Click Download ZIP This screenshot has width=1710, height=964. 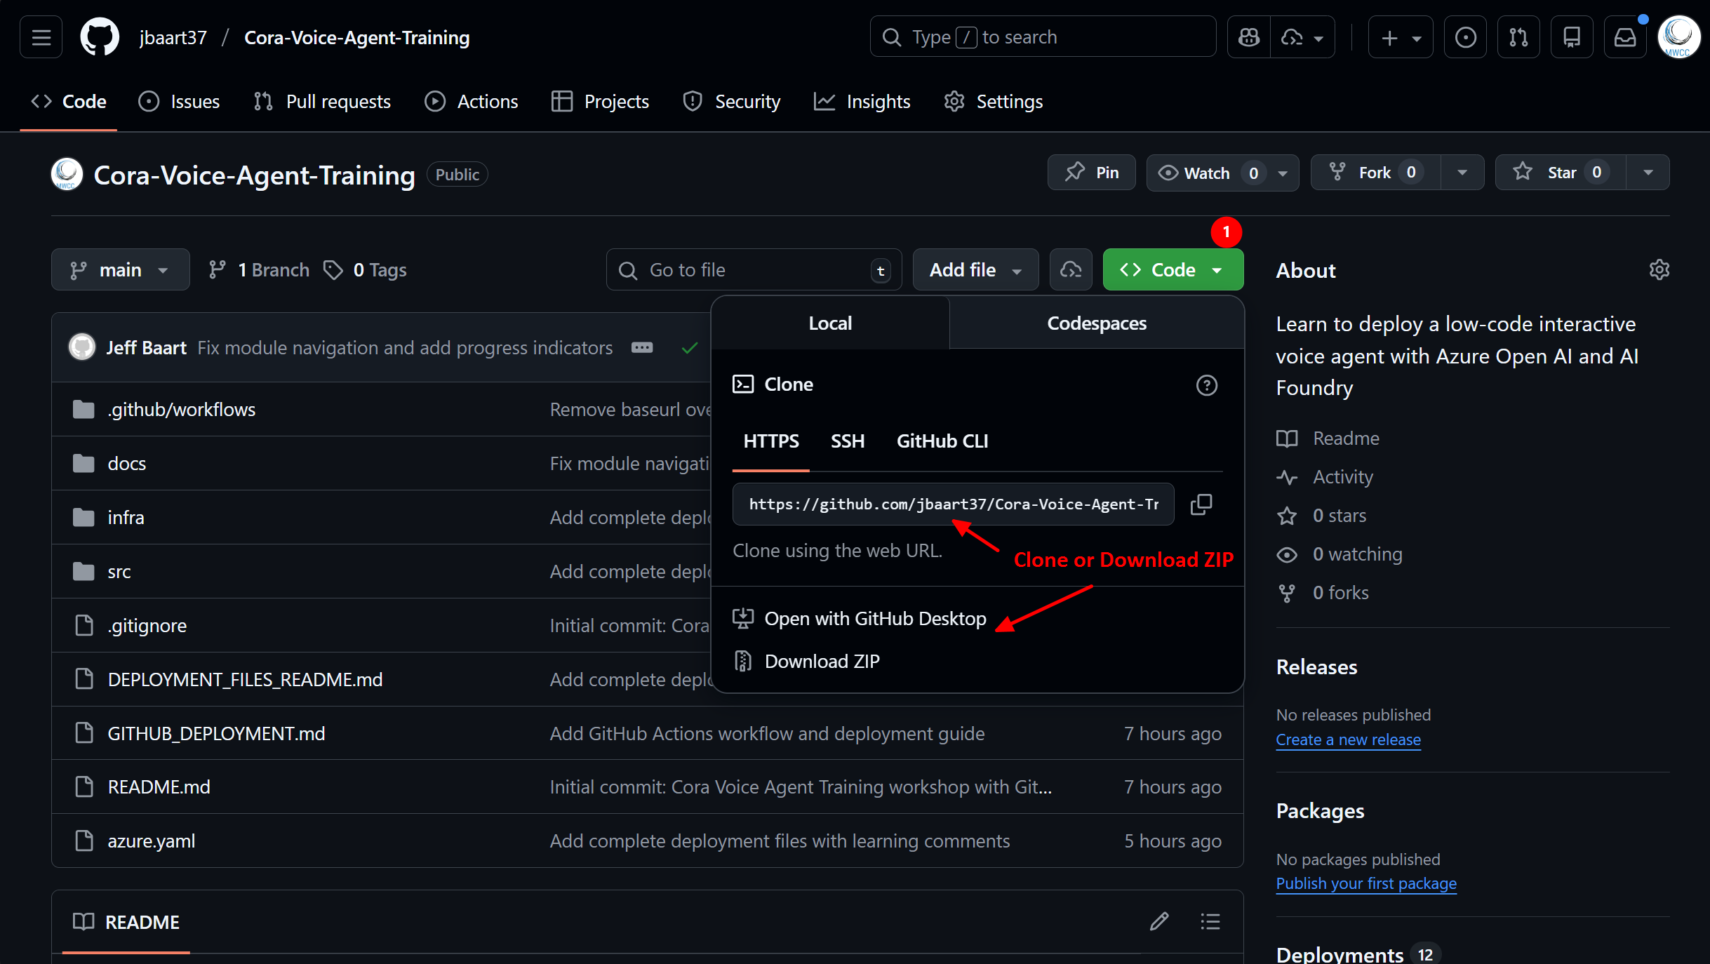tap(821, 660)
